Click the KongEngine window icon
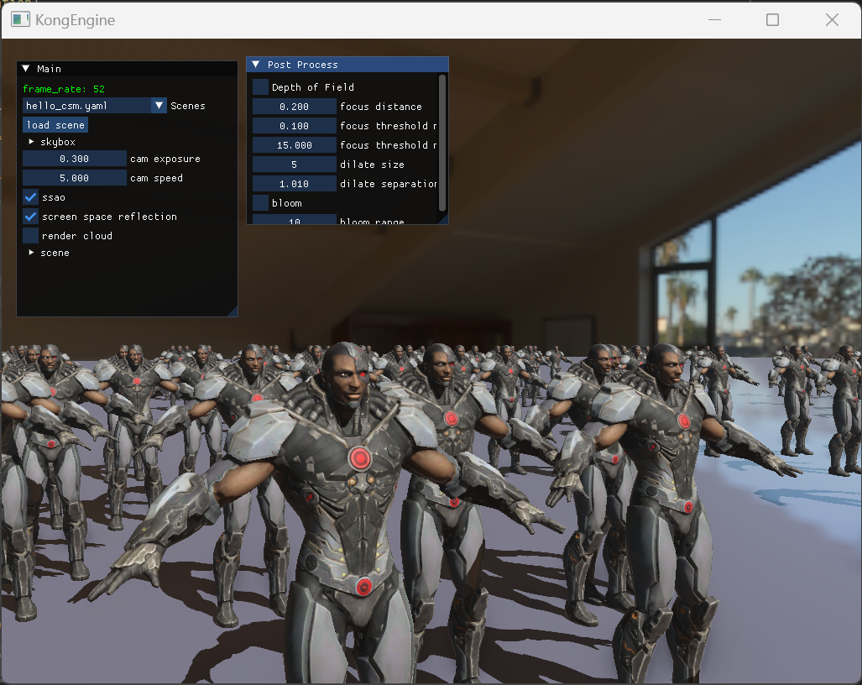This screenshot has width=862, height=685. coord(20,20)
